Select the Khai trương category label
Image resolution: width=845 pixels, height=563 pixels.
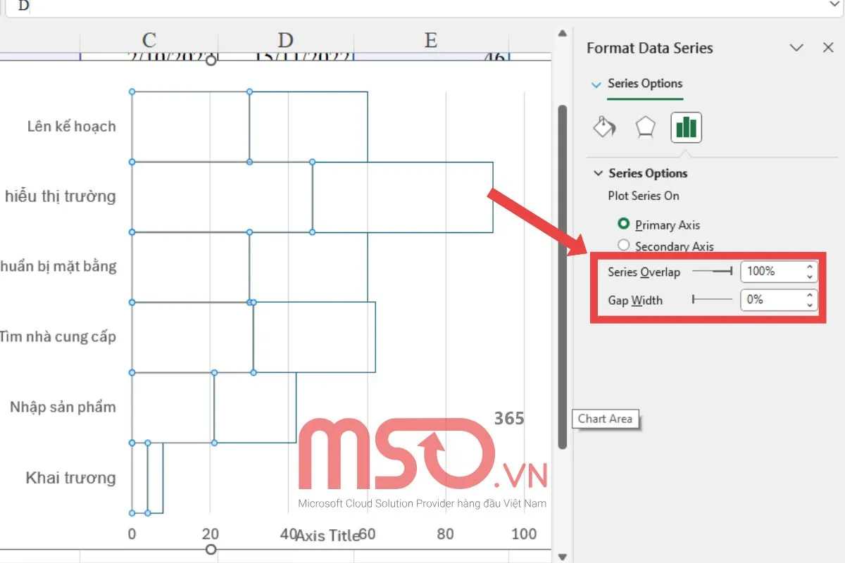tap(69, 478)
